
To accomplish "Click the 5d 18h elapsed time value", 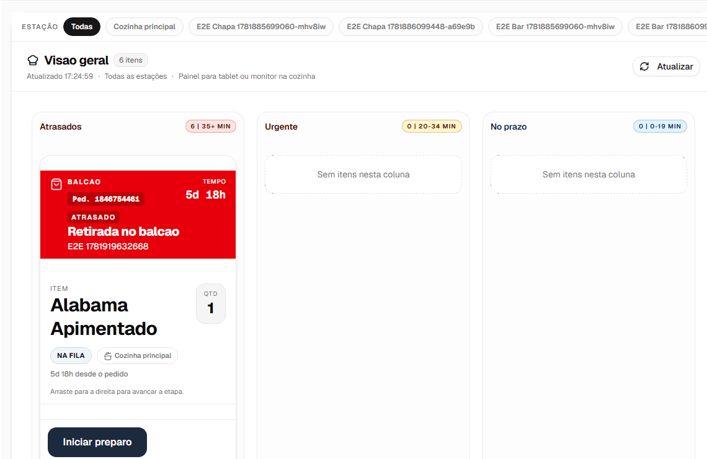I will pos(206,195).
